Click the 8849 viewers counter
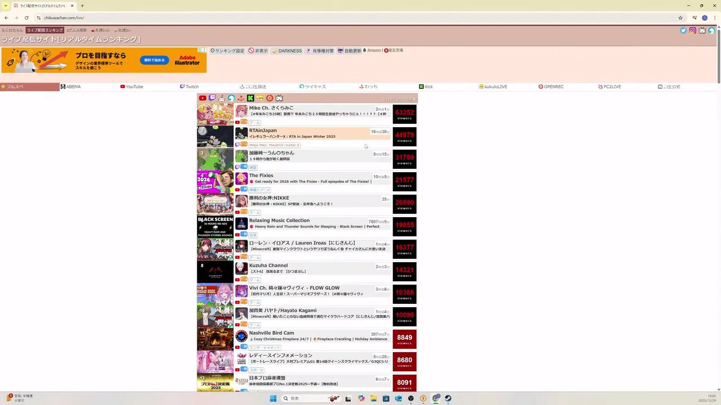This screenshot has height=405, width=721. 404,339
